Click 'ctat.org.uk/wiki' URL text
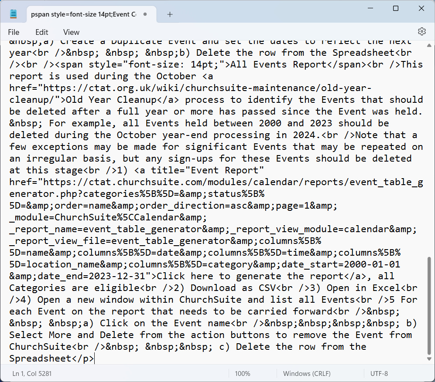This screenshot has height=382, width=435. (x=134, y=88)
